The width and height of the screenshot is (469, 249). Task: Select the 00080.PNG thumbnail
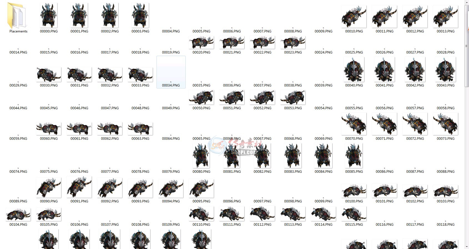[x=201, y=156]
